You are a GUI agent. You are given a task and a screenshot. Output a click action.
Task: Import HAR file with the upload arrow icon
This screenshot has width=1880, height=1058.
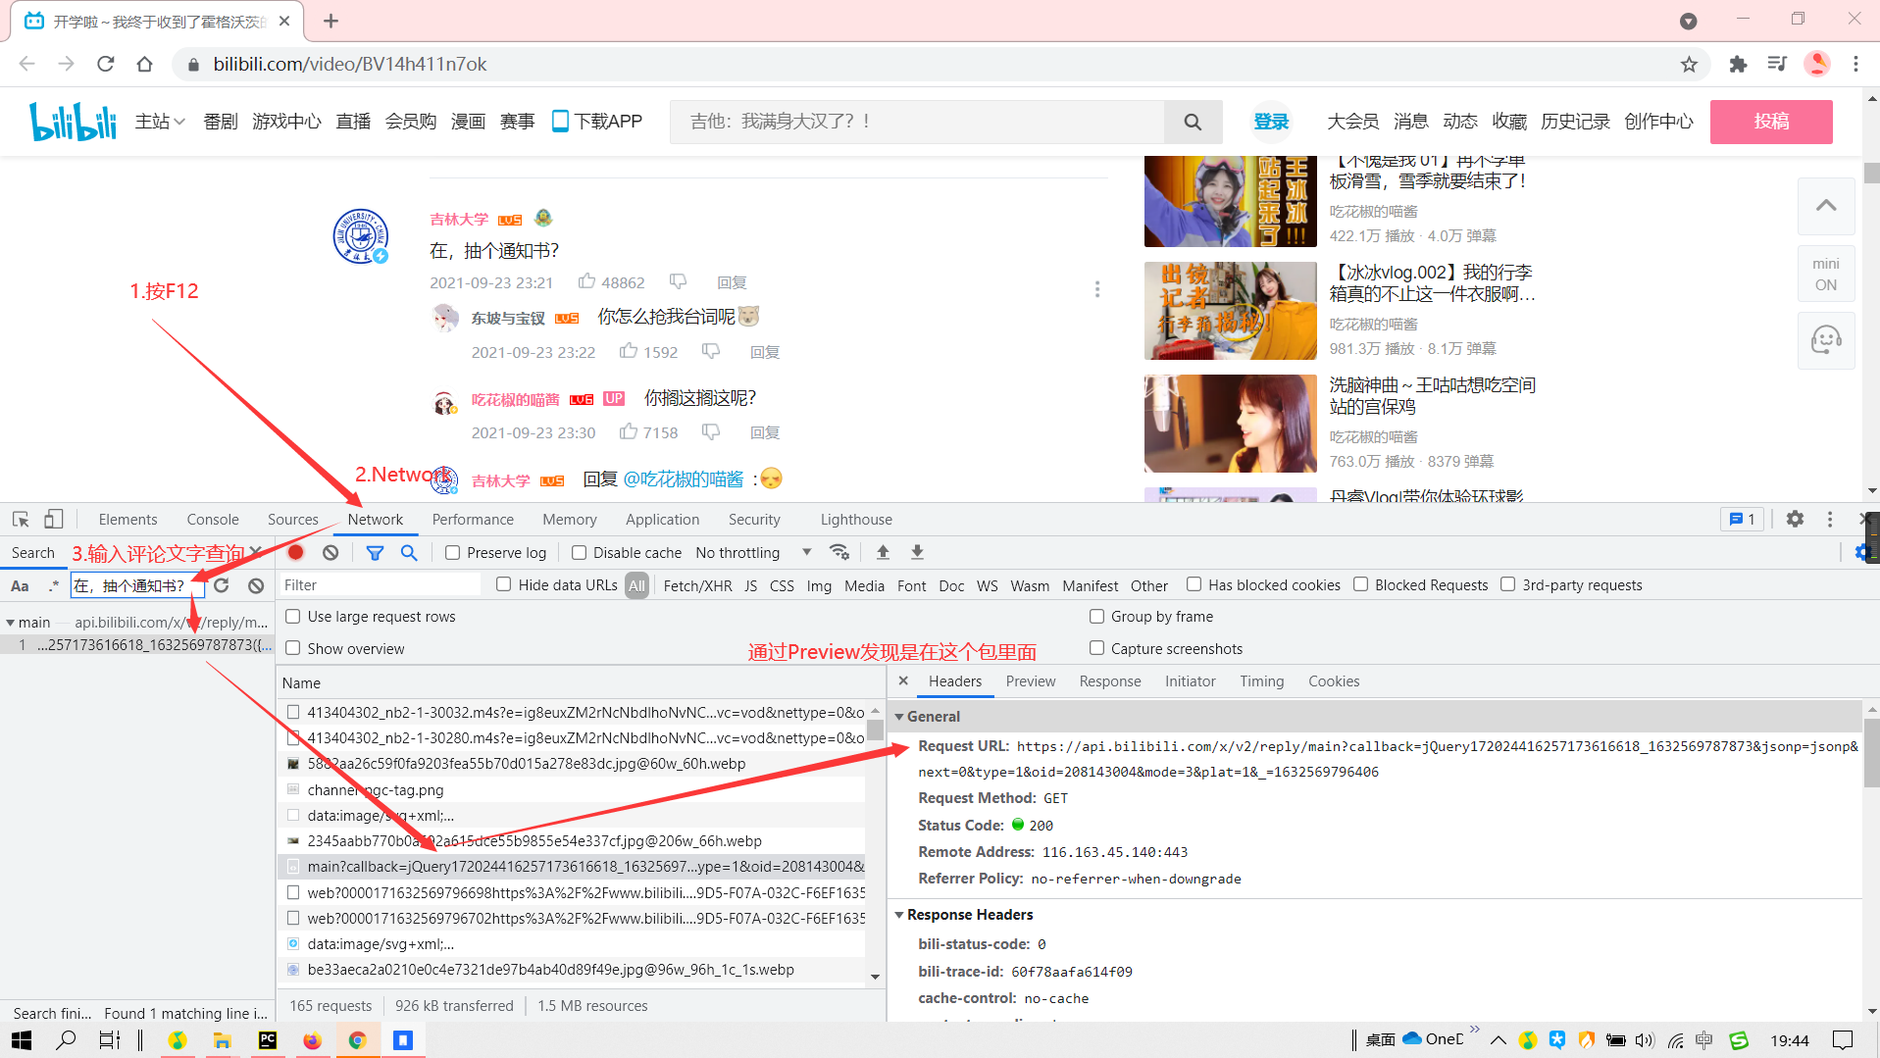pyautogui.click(x=883, y=553)
